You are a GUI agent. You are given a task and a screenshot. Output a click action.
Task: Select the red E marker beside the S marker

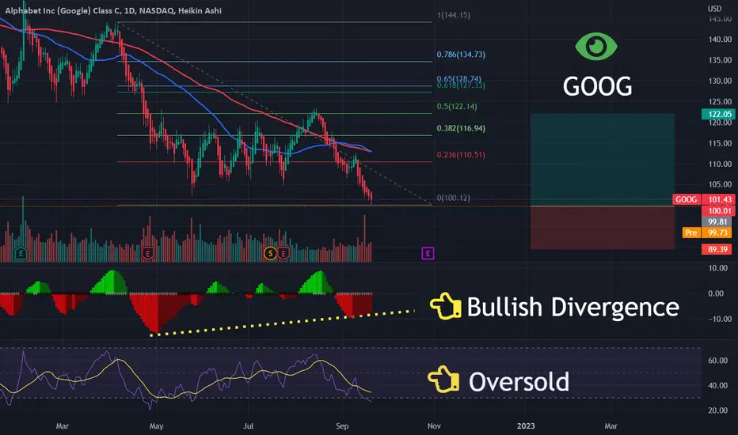pos(283,253)
